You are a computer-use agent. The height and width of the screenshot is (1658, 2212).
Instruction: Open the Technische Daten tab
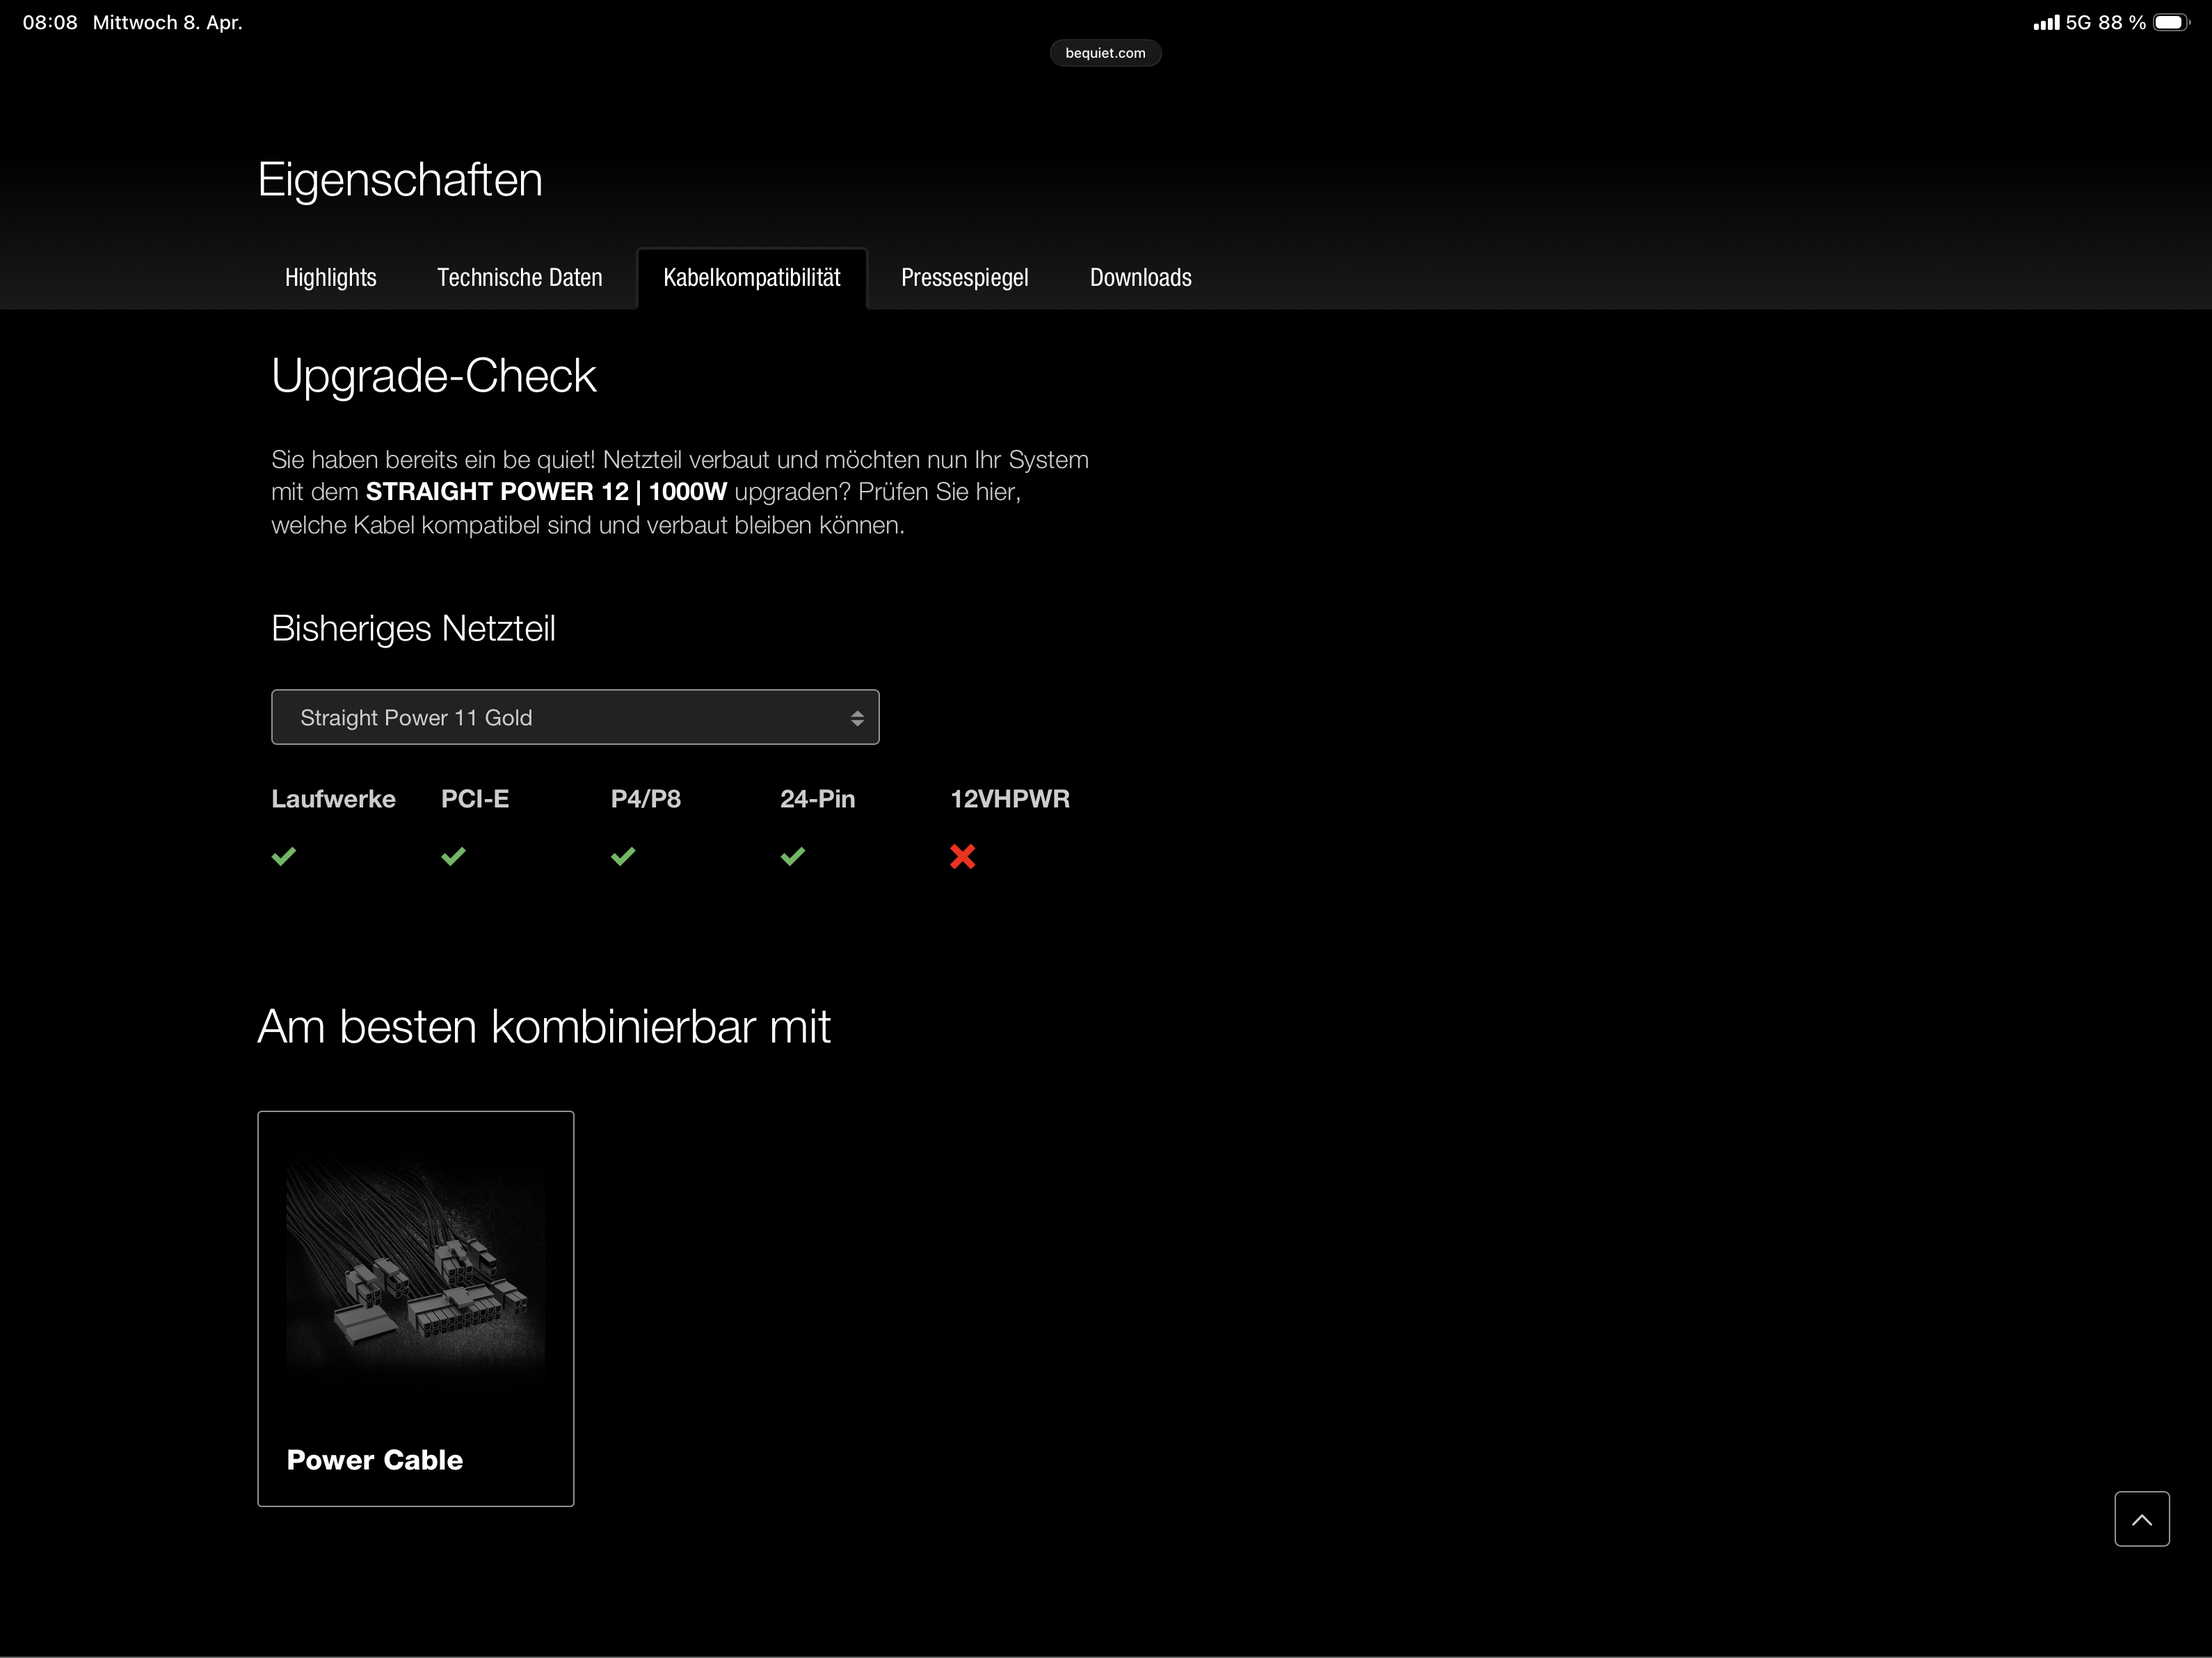pyautogui.click(x=519, y=278)
